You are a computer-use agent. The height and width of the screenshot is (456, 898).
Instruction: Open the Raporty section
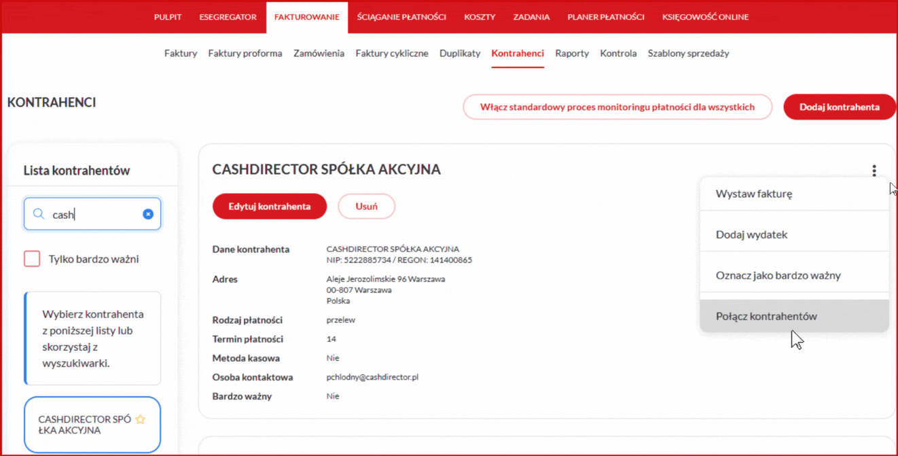click(572, 53)
